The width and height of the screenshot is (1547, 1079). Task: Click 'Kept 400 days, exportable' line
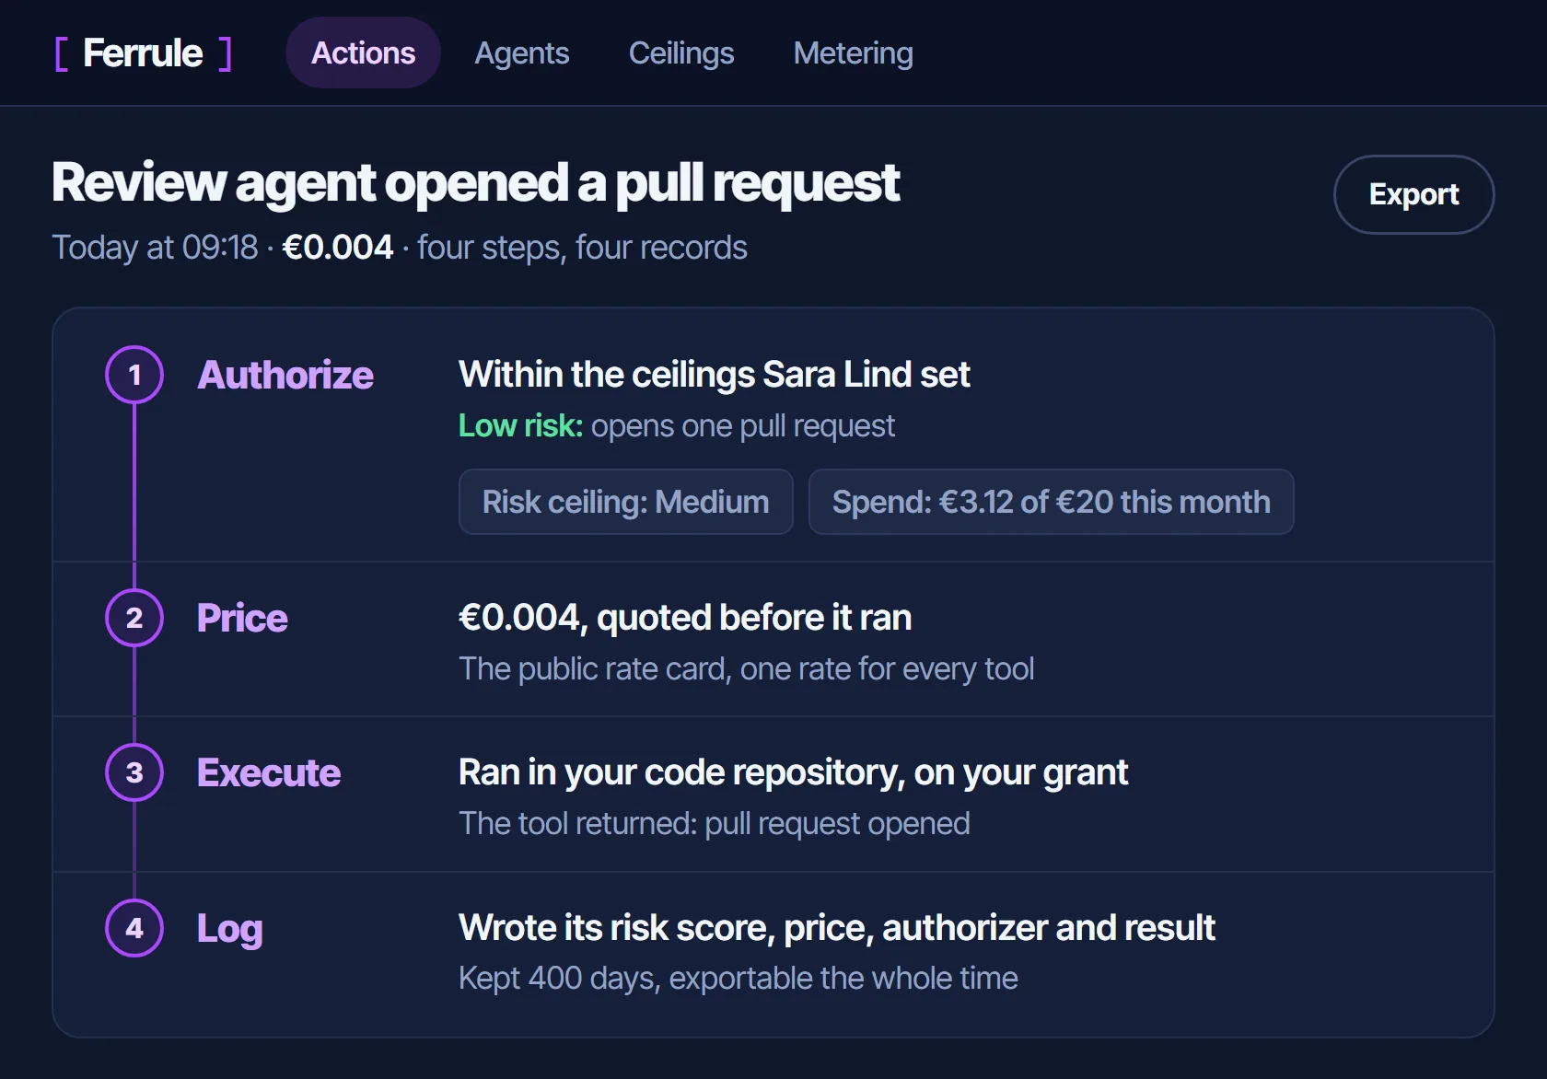pos(739,978)
